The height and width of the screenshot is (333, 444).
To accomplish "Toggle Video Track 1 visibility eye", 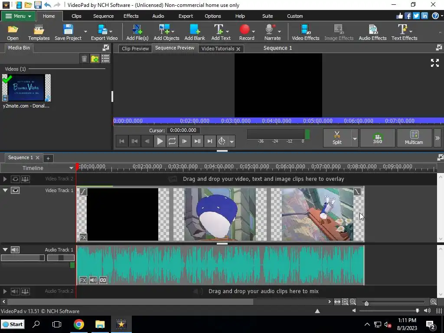I will 15,190.
